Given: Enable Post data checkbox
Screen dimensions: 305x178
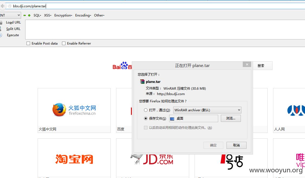Looking at the screenshot, I should click(28, 43).
